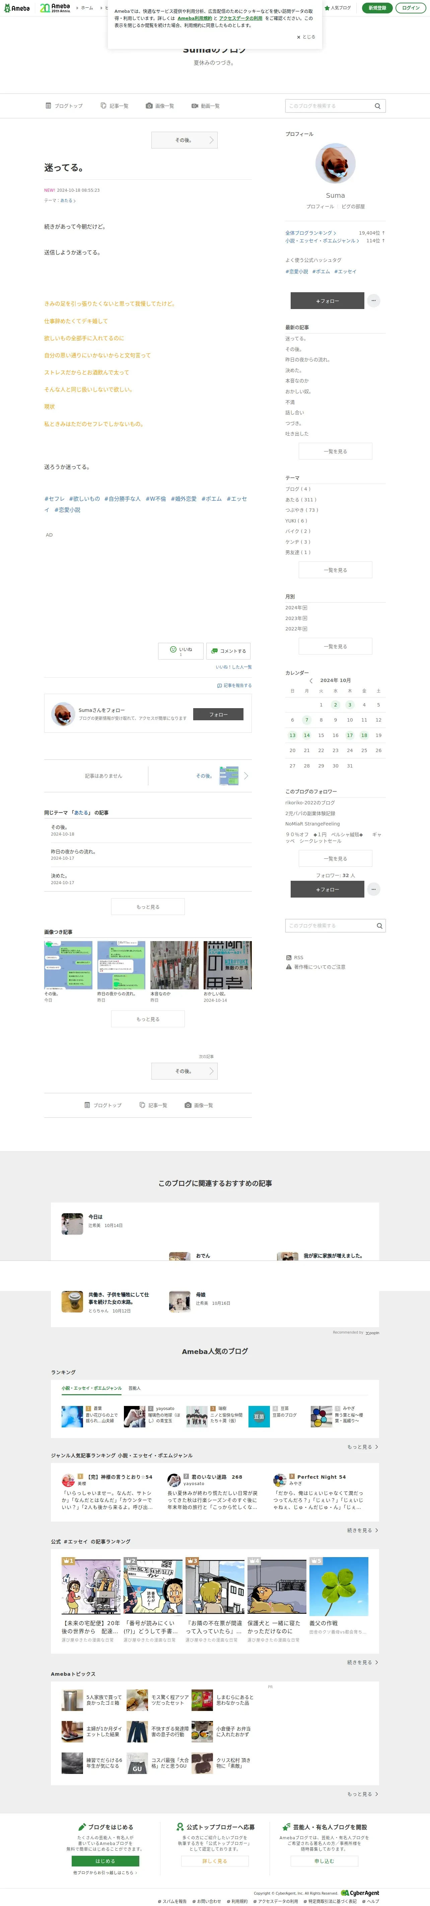The height and width of the screenshot is (1906, 430).
Task: Select day 17 in the calendar
Action: click(350, 735)
